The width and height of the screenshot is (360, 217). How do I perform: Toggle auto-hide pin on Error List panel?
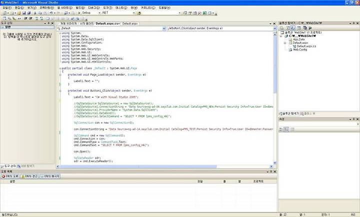(271, 172)
